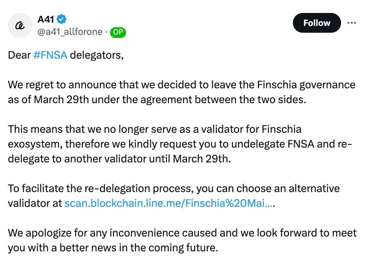Viewport: 367px width, 268px height.
Task: Click the 'you with a better news' line
Action: tap(113, 248)
